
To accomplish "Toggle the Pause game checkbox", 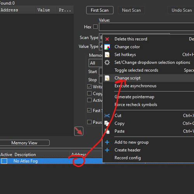I will point(89,122).
